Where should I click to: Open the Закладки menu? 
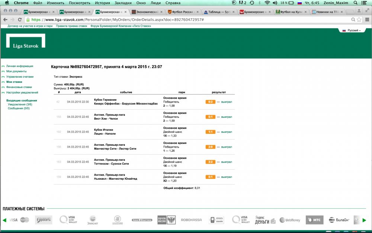tap(123, 3)
